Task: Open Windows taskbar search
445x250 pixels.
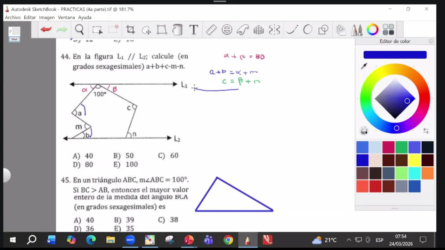Action: [32, 240]
